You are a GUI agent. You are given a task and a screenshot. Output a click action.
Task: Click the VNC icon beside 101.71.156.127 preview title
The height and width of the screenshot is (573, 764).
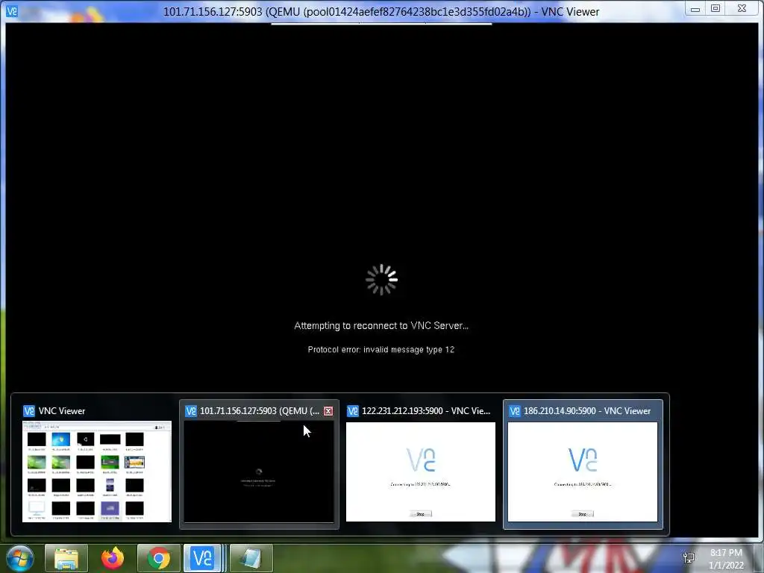(x=191, y=411)
